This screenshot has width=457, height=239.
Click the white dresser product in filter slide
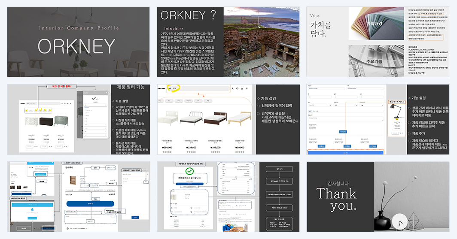31,121
